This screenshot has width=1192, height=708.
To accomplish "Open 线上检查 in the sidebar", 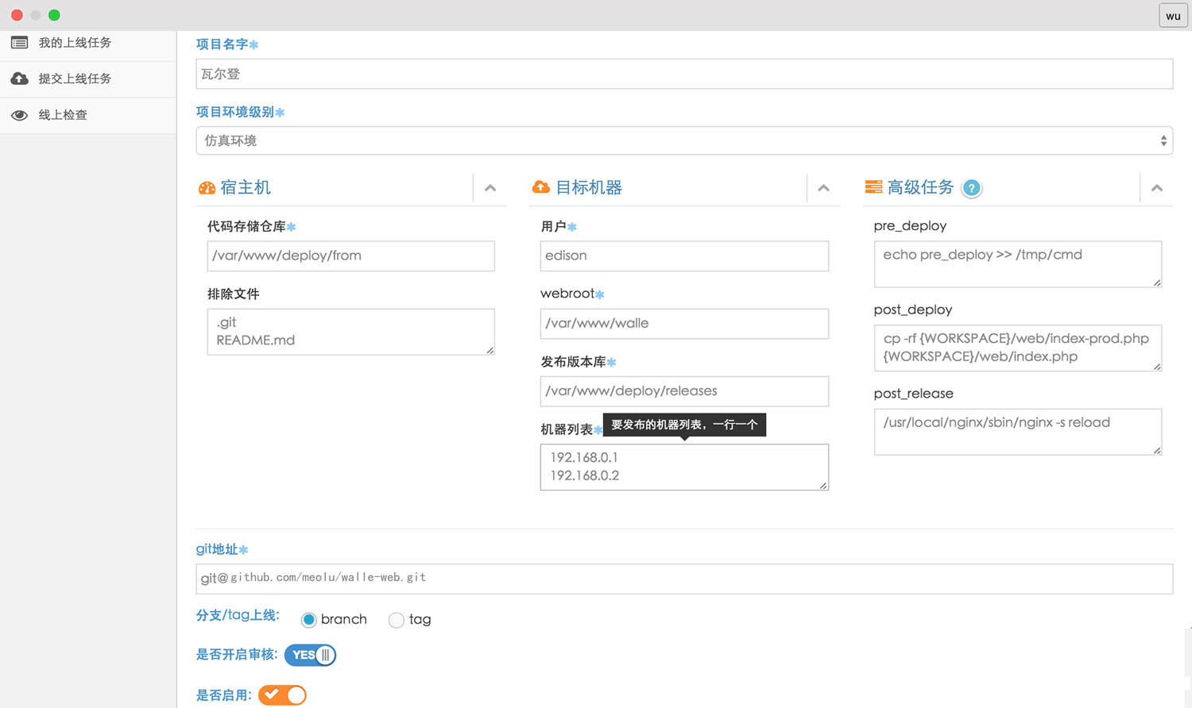I will pos(87,115).
